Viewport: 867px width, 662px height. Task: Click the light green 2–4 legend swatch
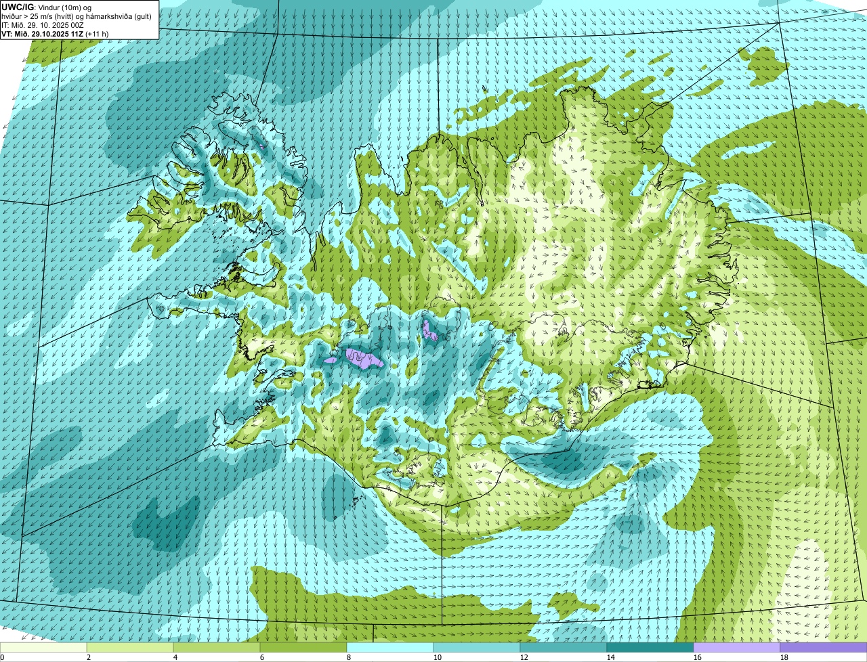[x=130, y=648]
